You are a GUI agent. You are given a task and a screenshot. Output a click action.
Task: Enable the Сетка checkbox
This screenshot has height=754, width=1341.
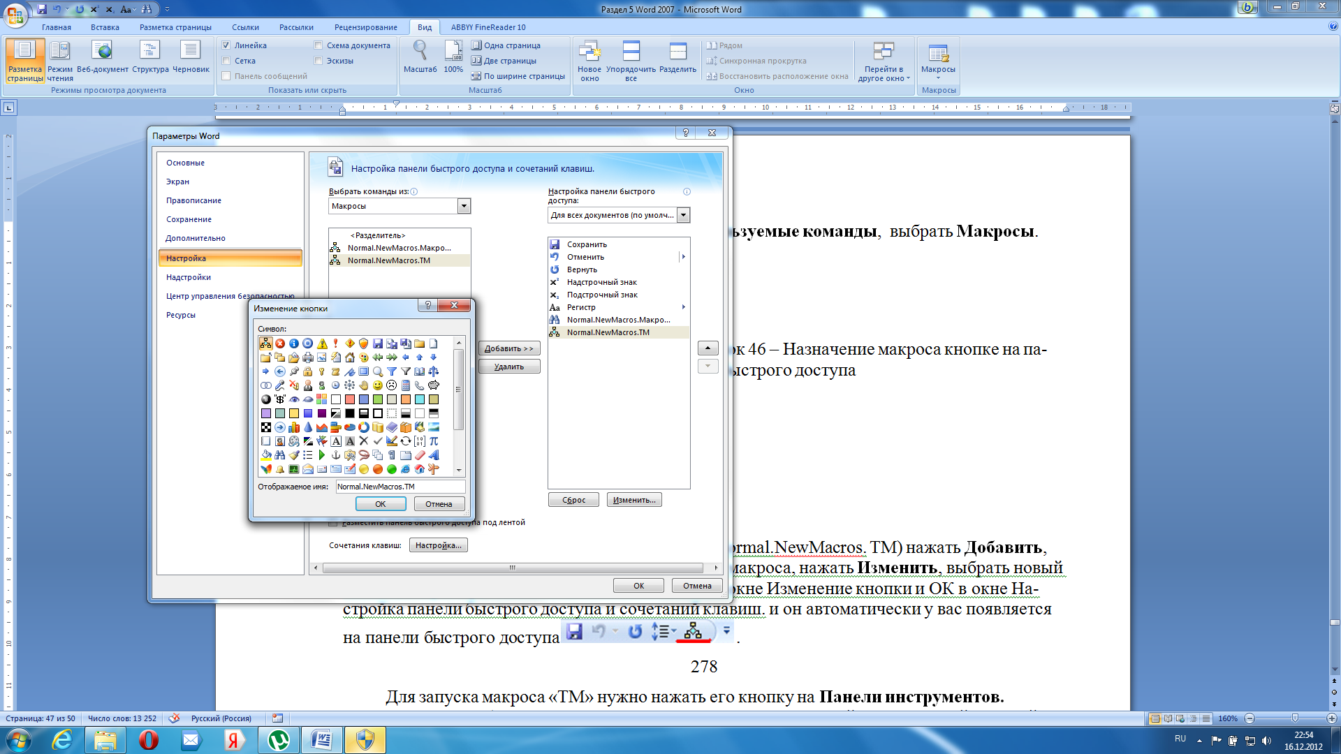click(x=226, y=61)
